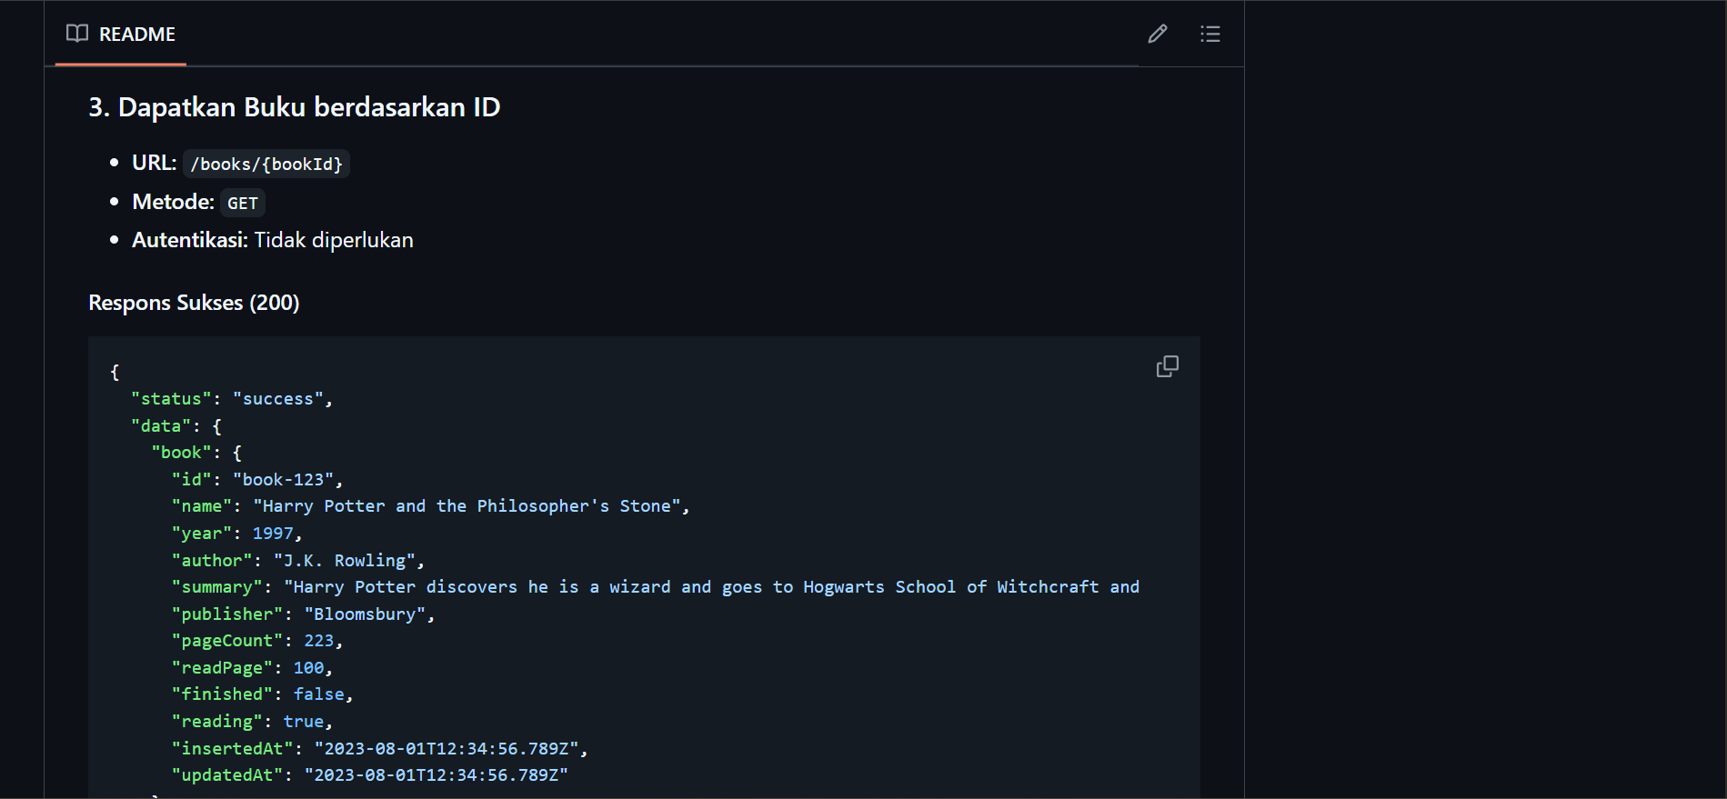Viewport: 1727px width, 799px height.
Task: Click the reading value true
Action: tap(304, 722)
